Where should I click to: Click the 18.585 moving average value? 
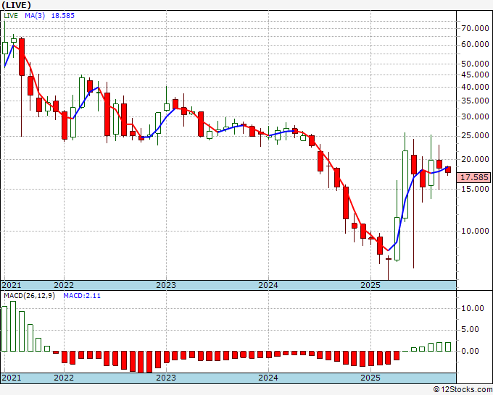click(x=62, y=16)
